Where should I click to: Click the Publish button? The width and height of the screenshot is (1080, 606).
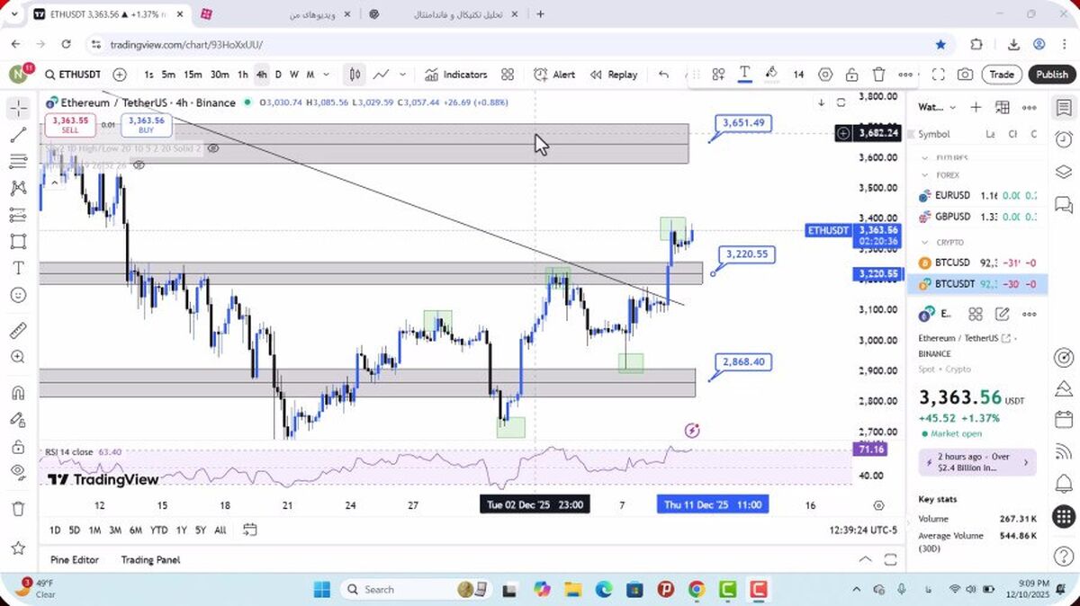point(1051,75)
